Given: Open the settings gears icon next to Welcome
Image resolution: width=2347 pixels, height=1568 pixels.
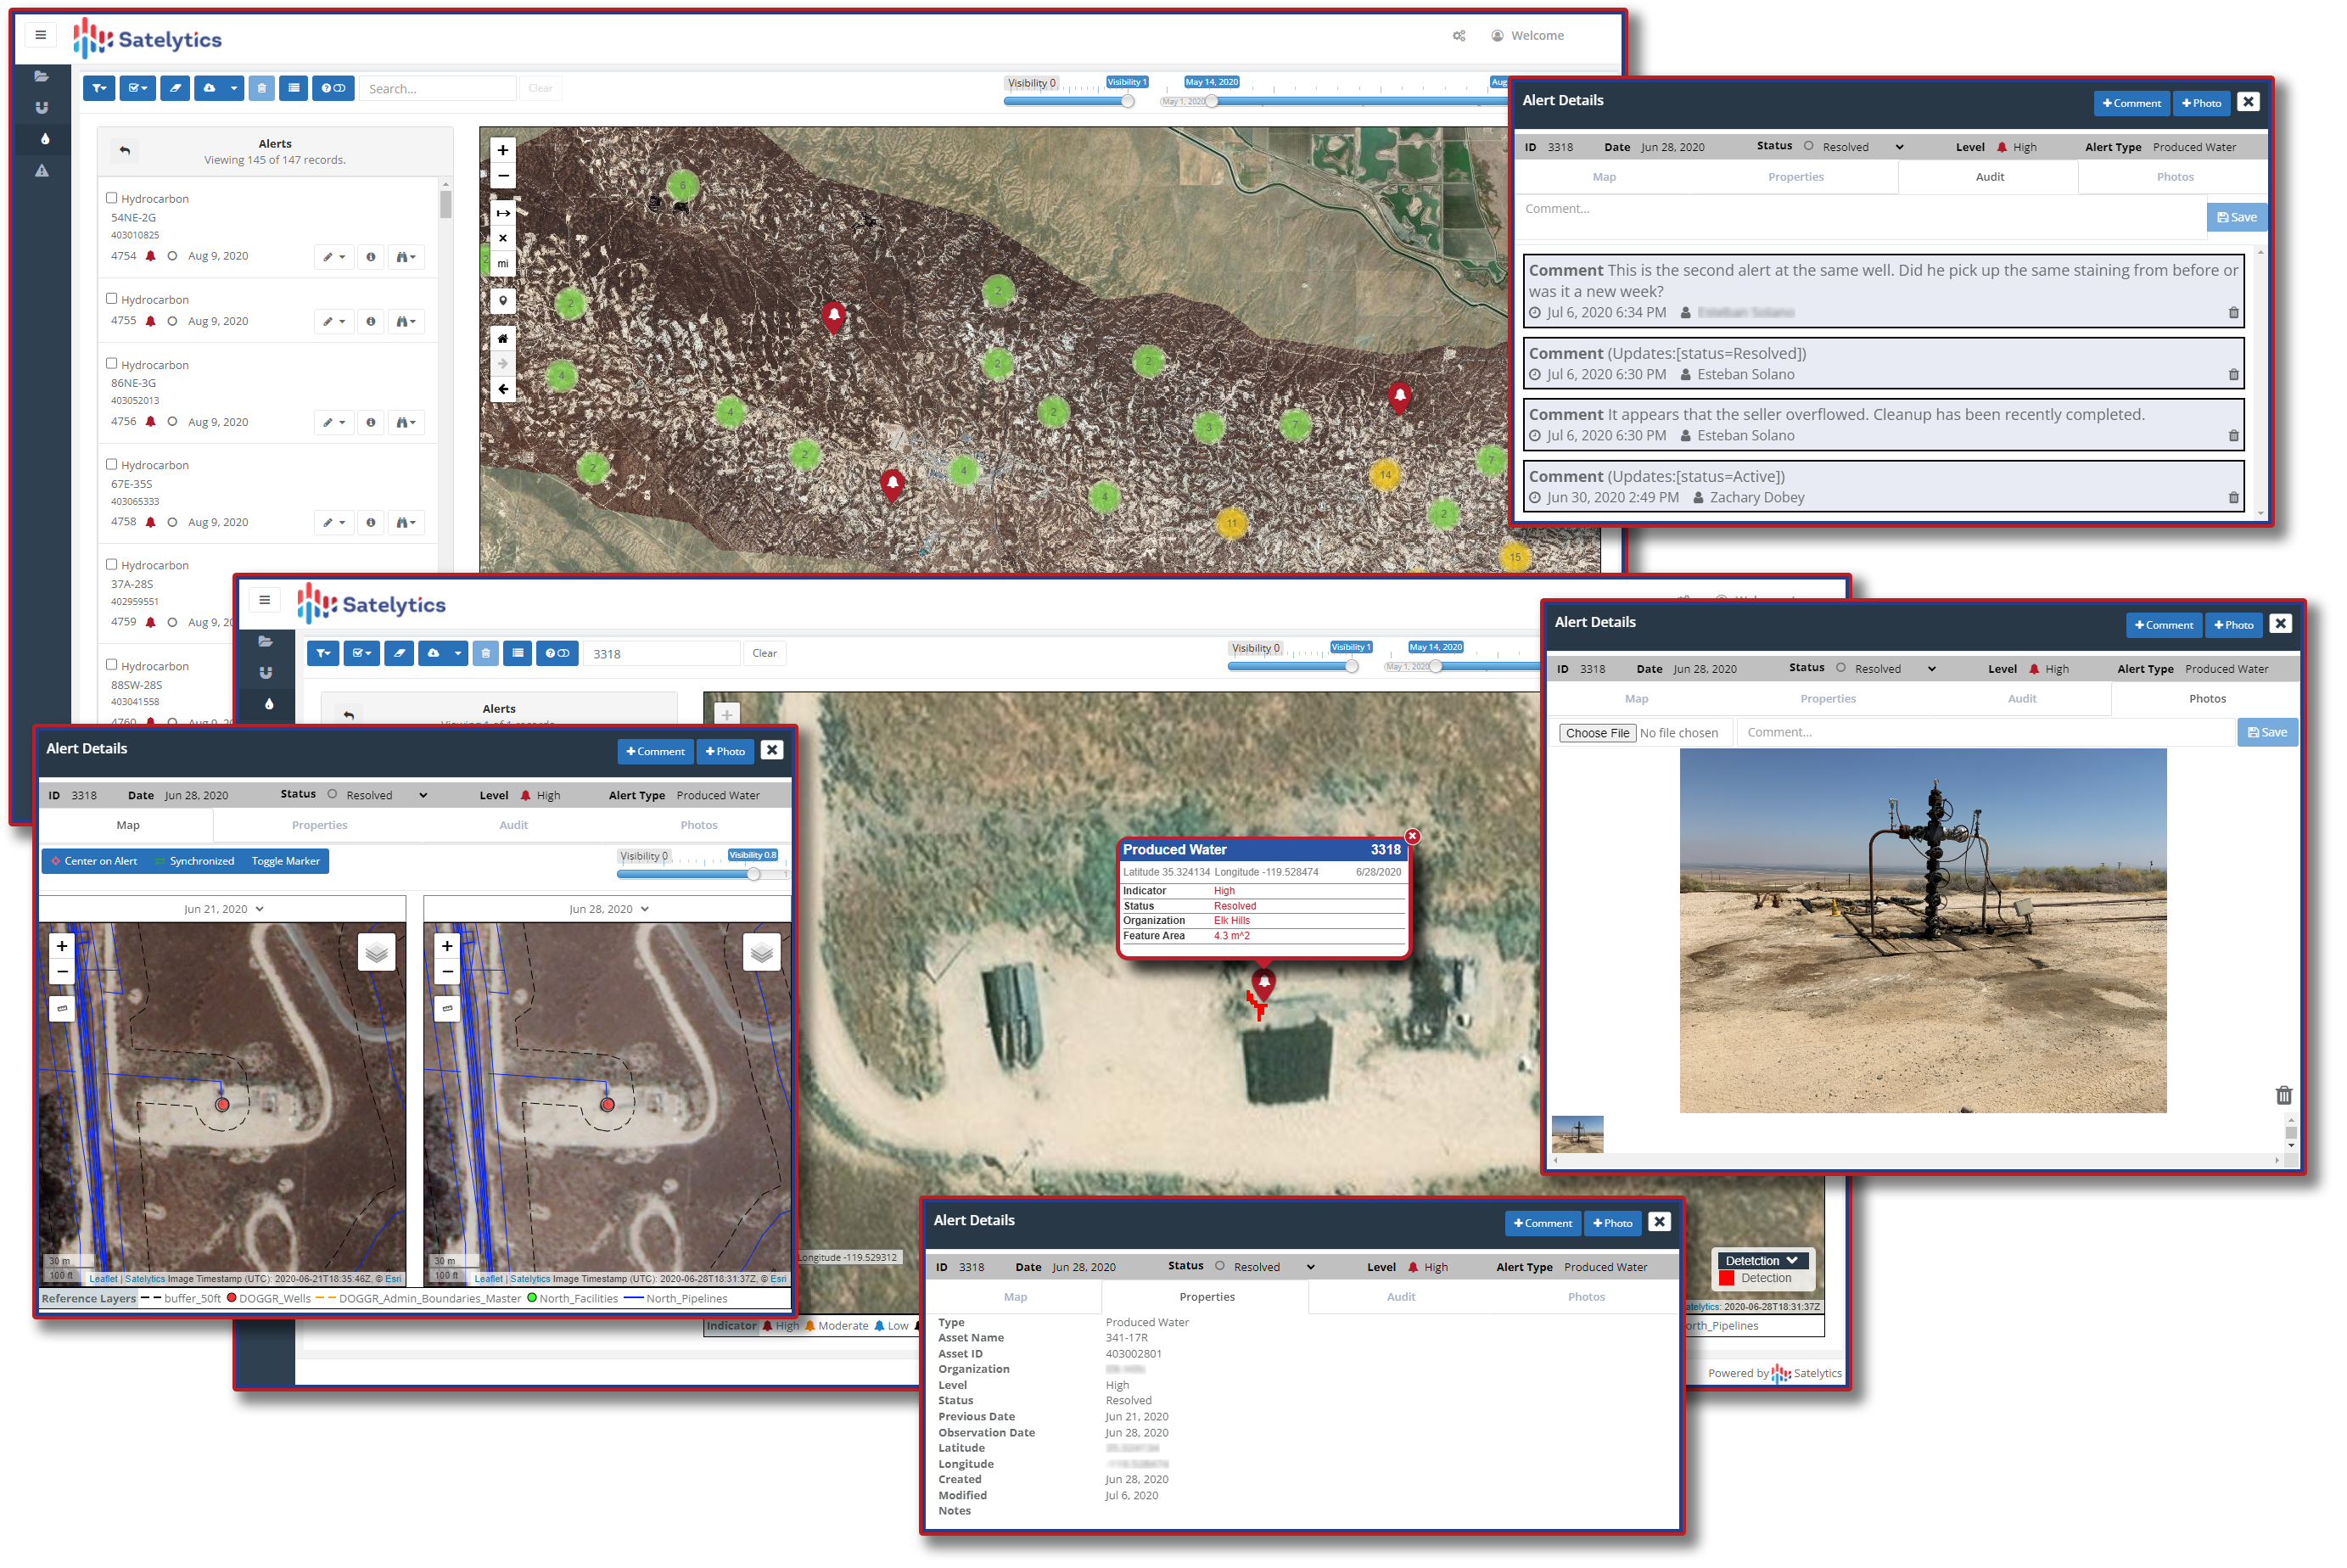Looking at the screenshot, I should (1458, 36).
